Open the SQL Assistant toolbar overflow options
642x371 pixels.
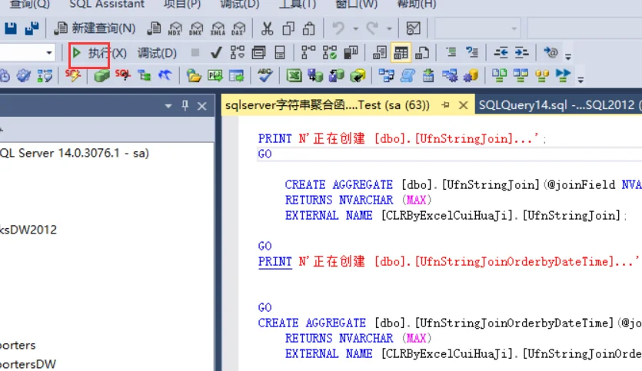(x=580, y=79)
